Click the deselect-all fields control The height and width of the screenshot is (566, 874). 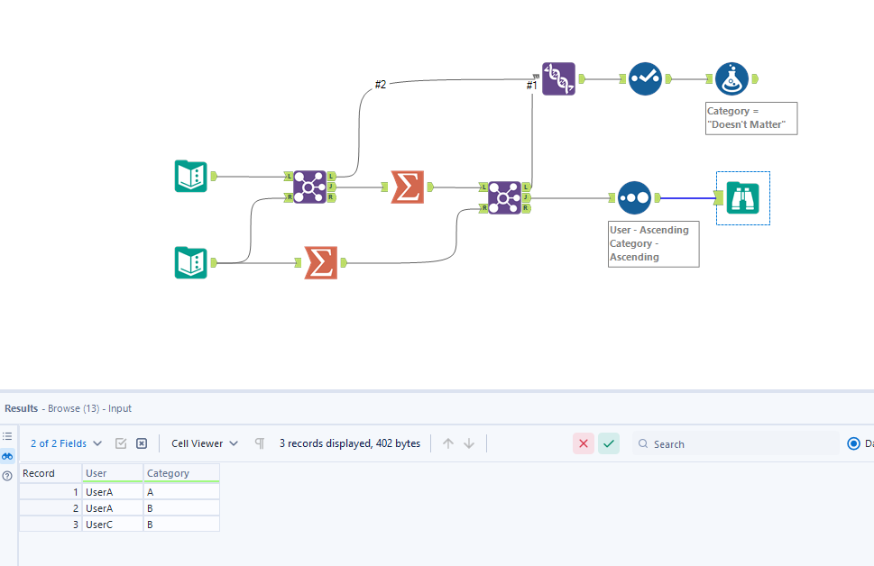coord(142,443)
